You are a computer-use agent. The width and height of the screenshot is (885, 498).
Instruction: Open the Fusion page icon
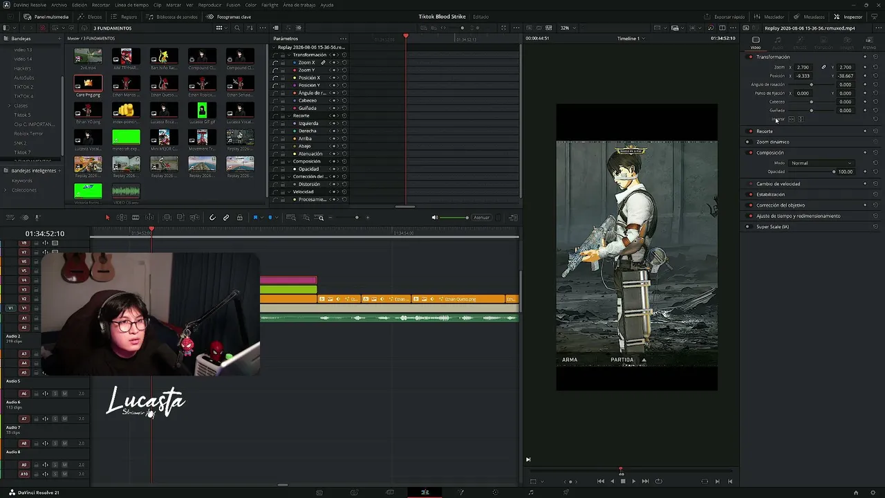[x=460, y=492]
